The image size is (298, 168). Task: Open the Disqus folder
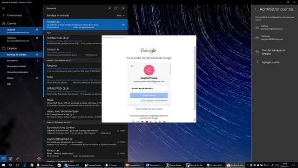click(21, 78)
